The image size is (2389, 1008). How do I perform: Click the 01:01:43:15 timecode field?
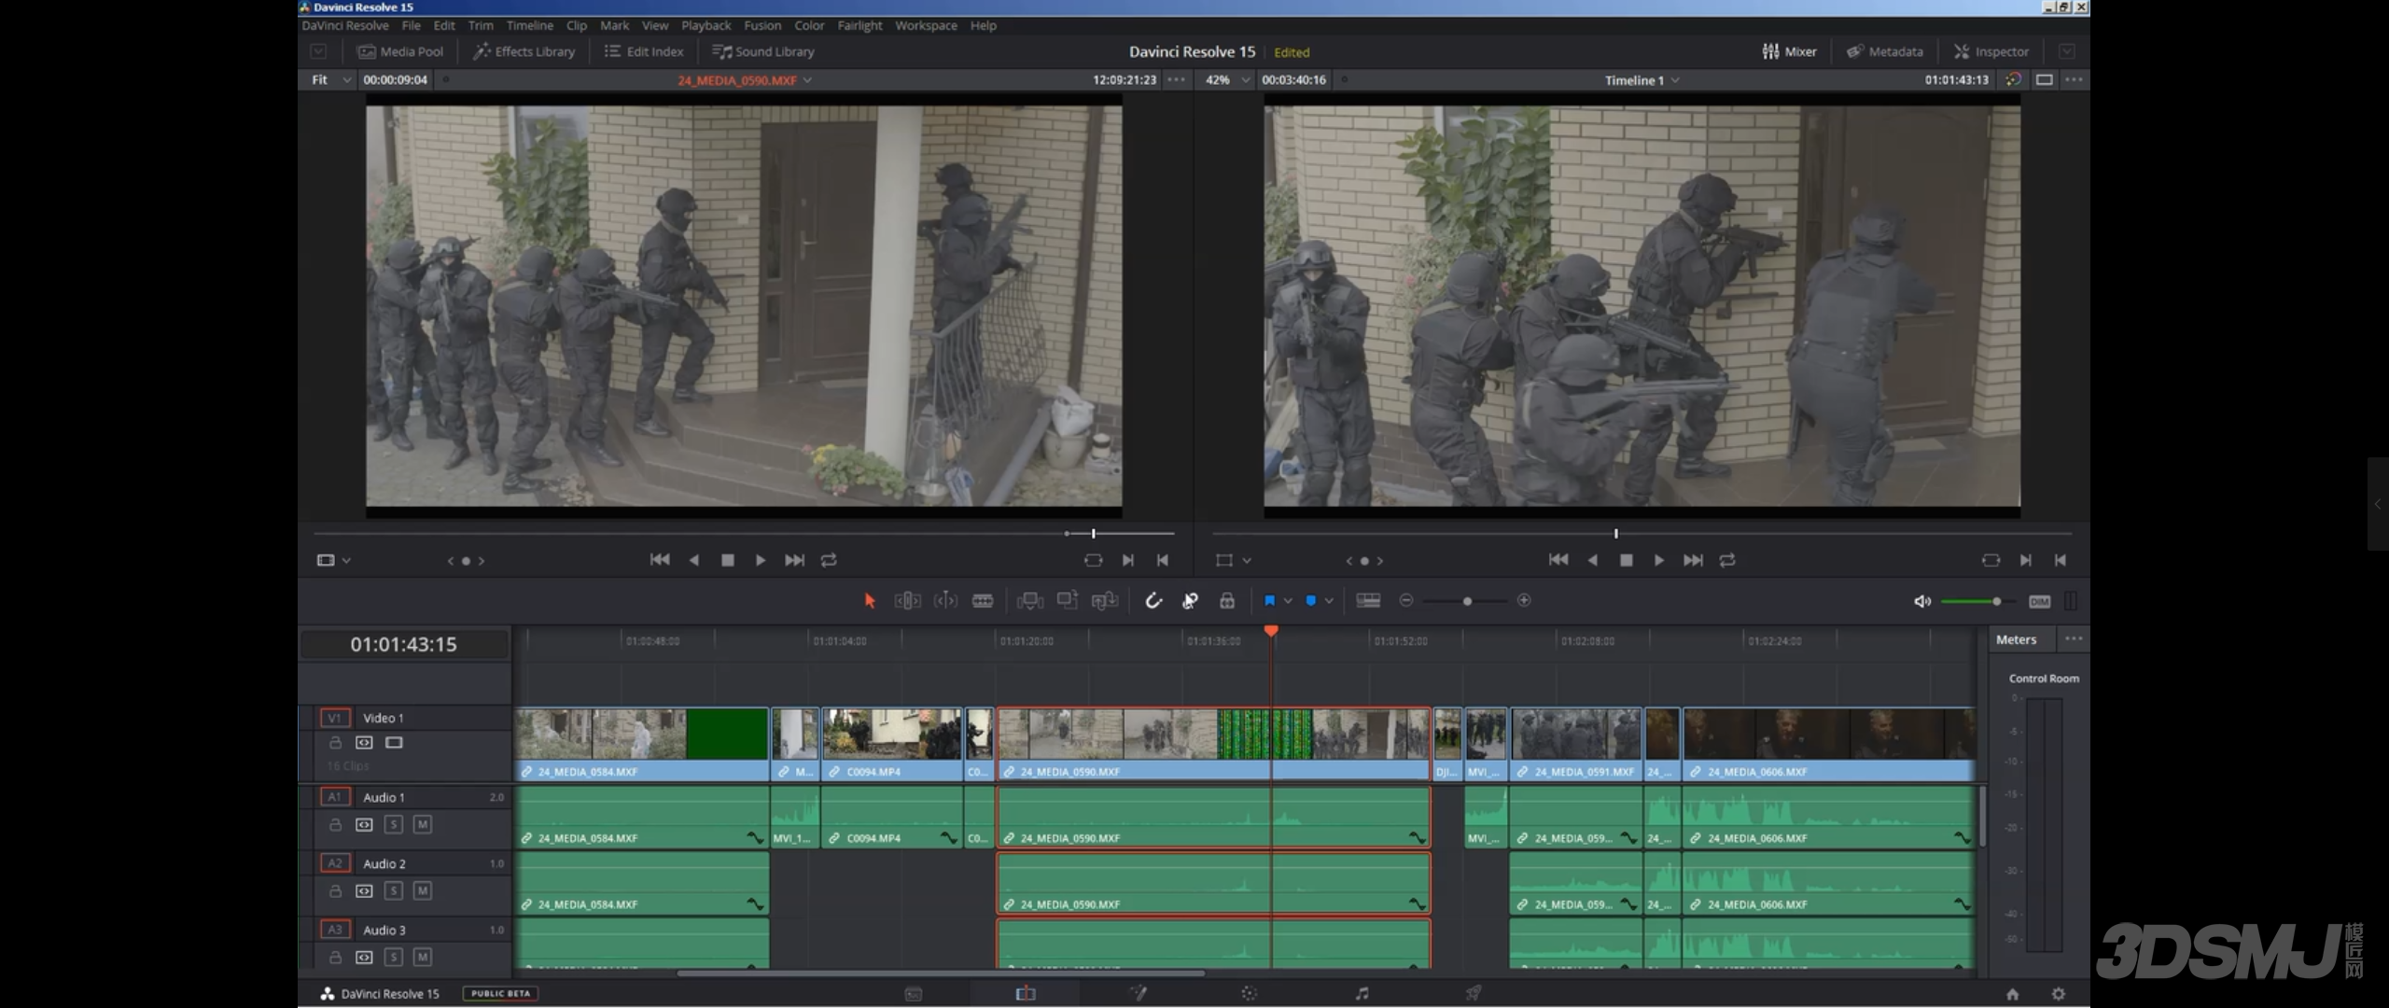pos(403,644)
